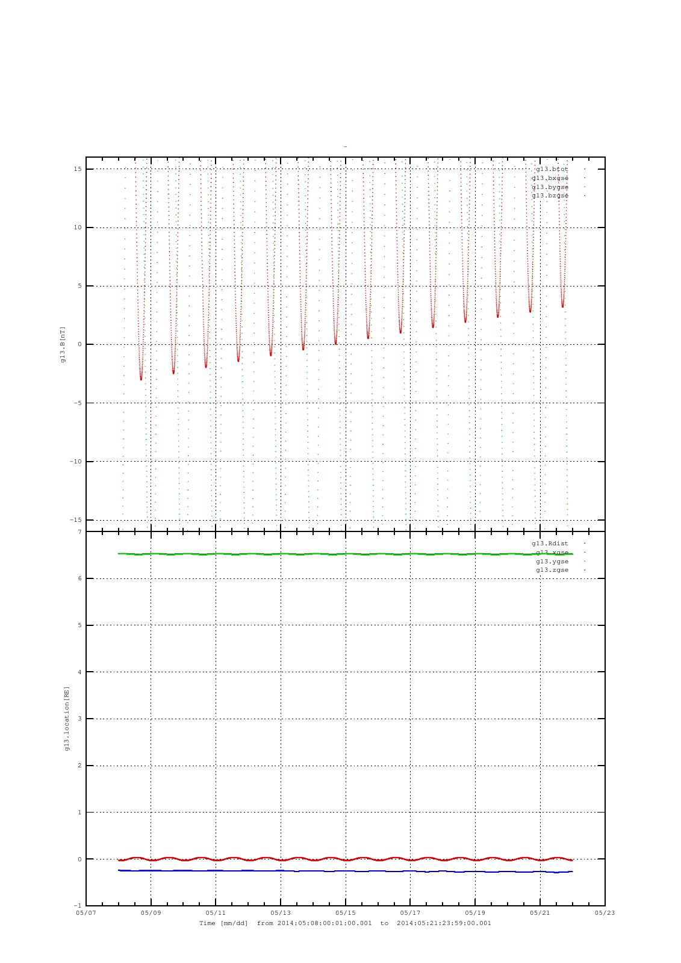The image size is (681, 963).
Task: Click the 05/23 date tick label
Action: click(605, 913)
